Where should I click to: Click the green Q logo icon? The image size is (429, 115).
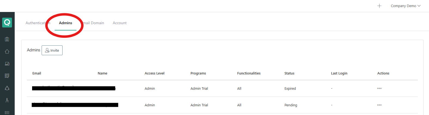point(7,23)
